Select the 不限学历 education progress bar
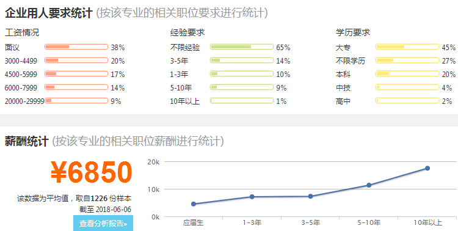 (x=407, y=61)
